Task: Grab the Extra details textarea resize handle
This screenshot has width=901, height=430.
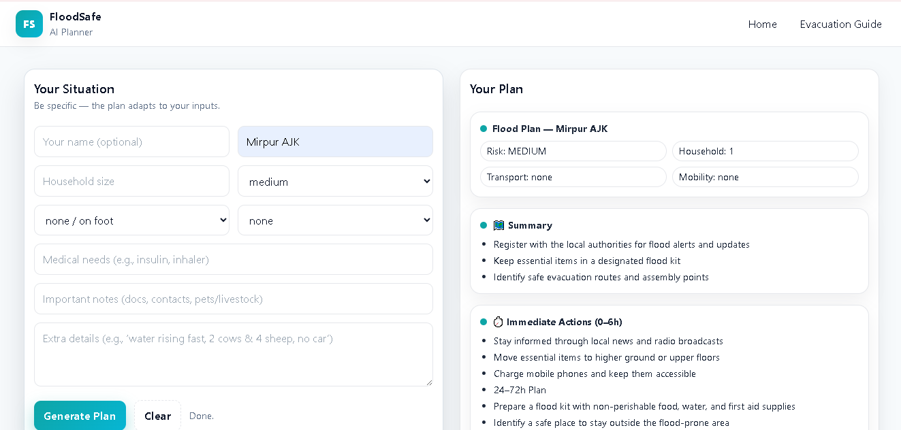Action: [428, 382]
